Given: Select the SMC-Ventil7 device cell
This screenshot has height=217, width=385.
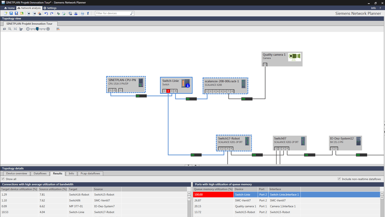Looking at the screenshot, I should tap(245, 201).
